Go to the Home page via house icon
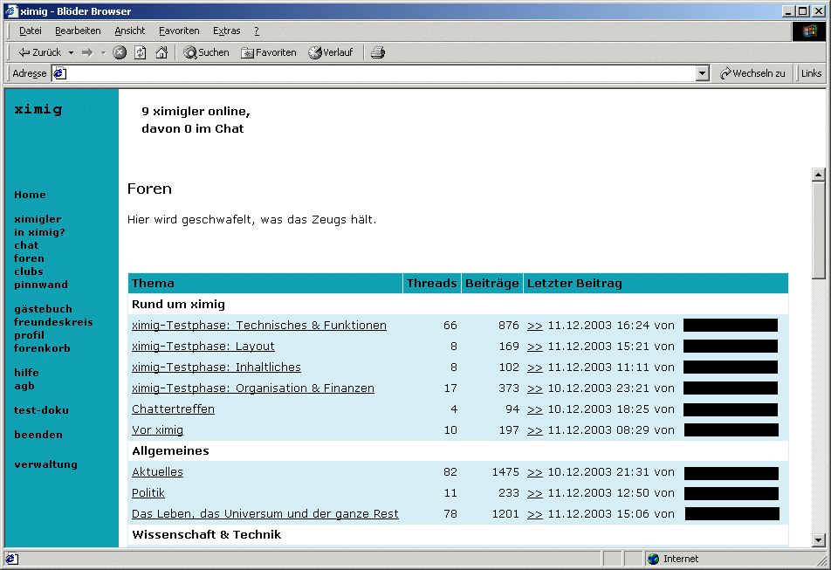 (161, 52)
